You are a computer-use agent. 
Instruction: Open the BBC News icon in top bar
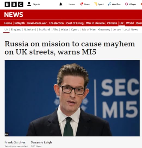(81, 4)
